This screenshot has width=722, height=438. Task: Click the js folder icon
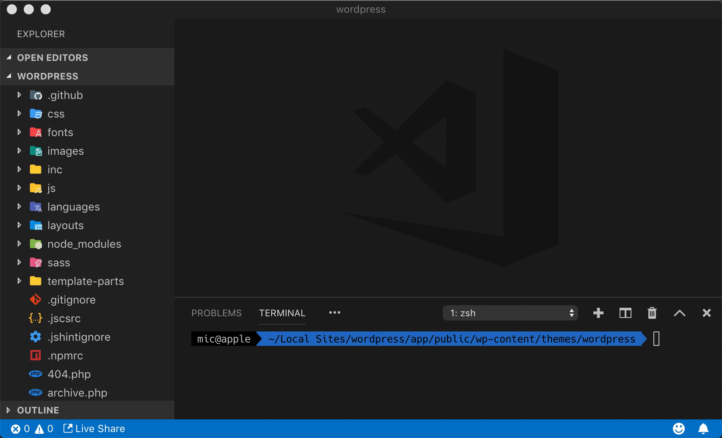coord(36,188)
